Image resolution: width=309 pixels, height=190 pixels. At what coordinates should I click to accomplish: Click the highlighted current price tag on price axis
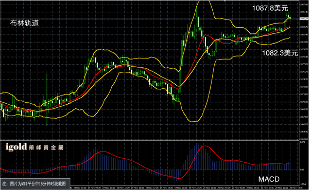pos(304,18)
